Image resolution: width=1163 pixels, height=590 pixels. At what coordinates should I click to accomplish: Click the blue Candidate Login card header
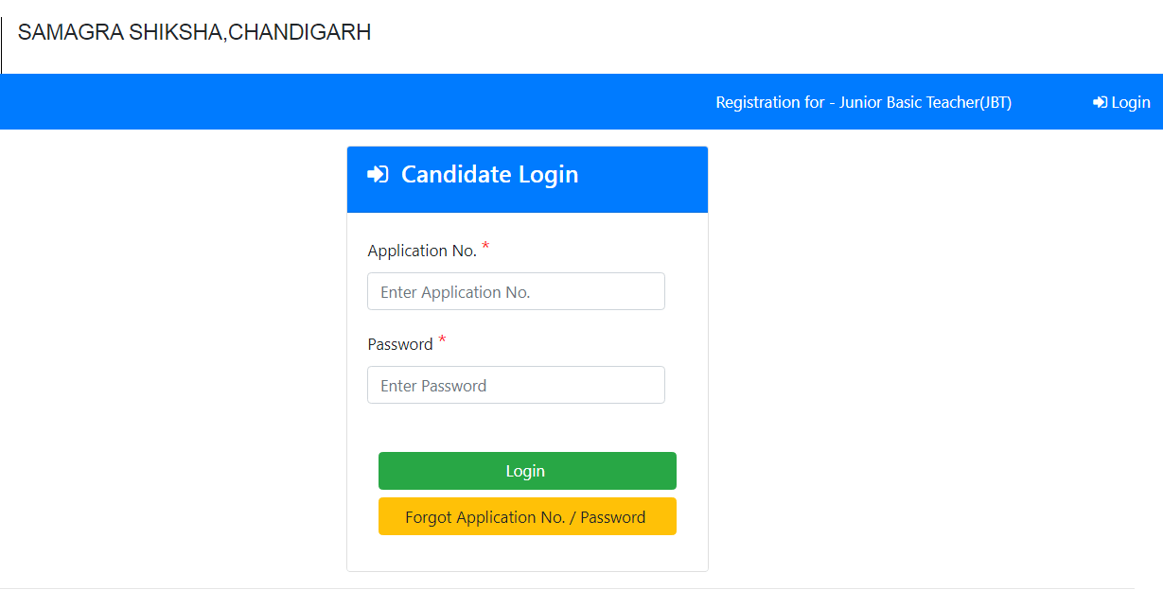coord(643,180)
